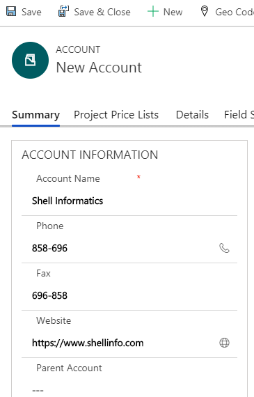The image size is (254, 397).
Task: Click the teal account entity icon
Action: click(x=30, y=61)
